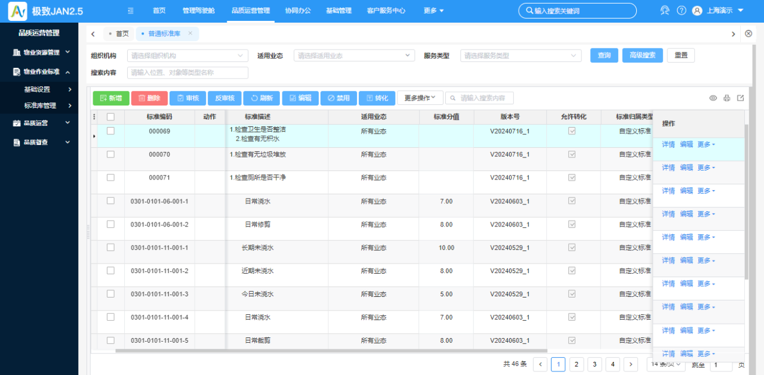Open the 组织机构 dropdown
764x375 pixels.
tap(187, 55)
